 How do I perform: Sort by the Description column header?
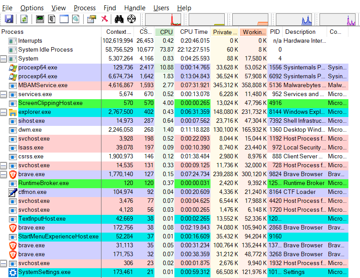(x=304, y=32)
